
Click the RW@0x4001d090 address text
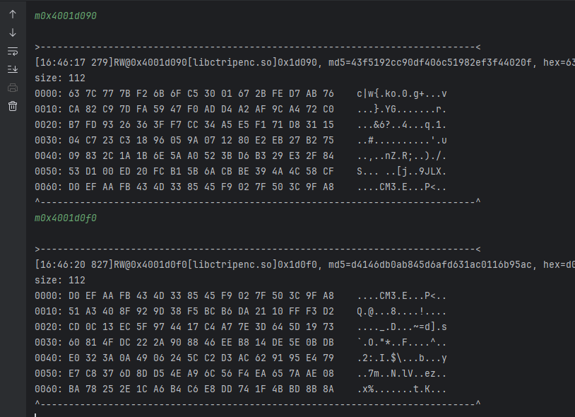coord(148,63)
